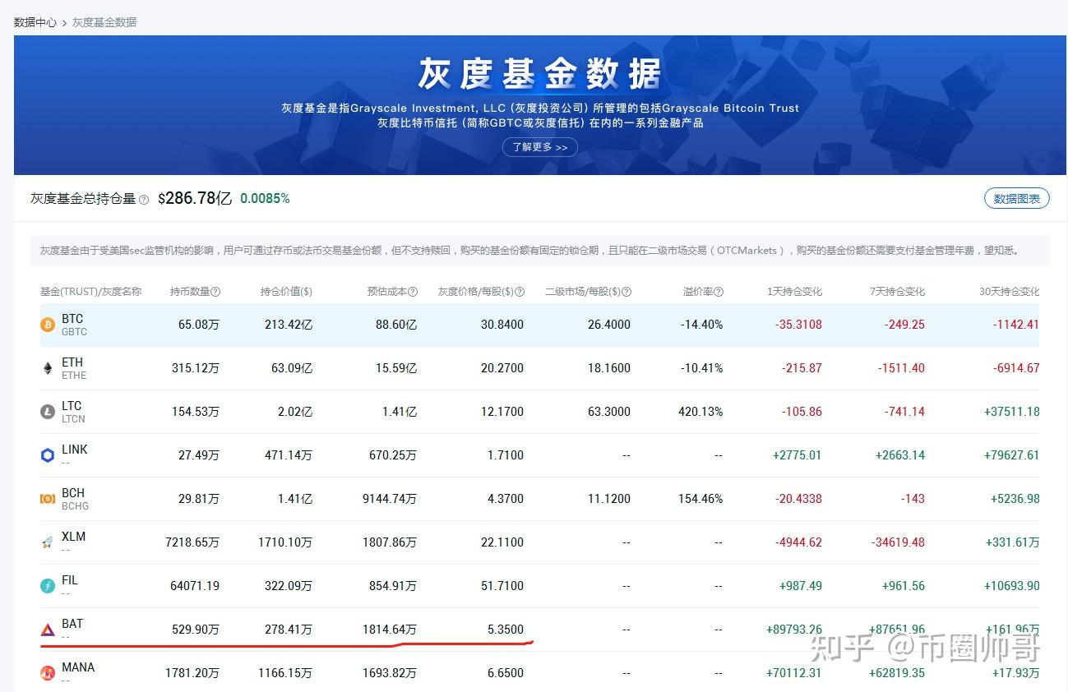Open help icon beside 预估成本 header
The image size is (1068, 692).
(413, 292)
